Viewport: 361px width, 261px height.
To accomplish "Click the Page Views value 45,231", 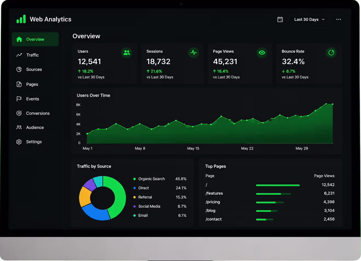I will [x=225, y=61].
